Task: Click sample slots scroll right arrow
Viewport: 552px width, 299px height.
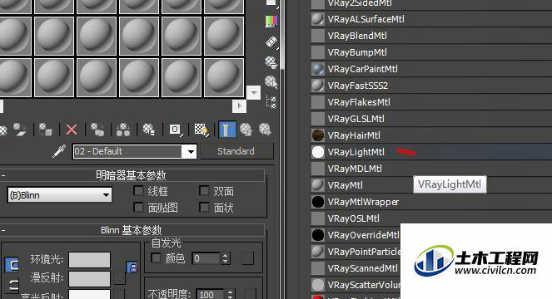Action: (240, 105)
